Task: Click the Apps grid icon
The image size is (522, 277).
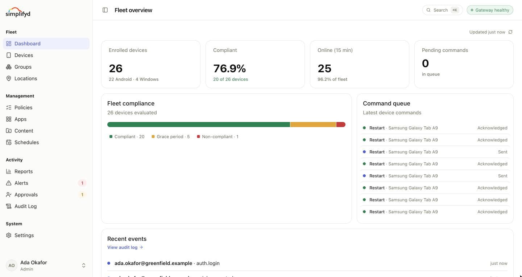Action: click(x=9, y=119)
